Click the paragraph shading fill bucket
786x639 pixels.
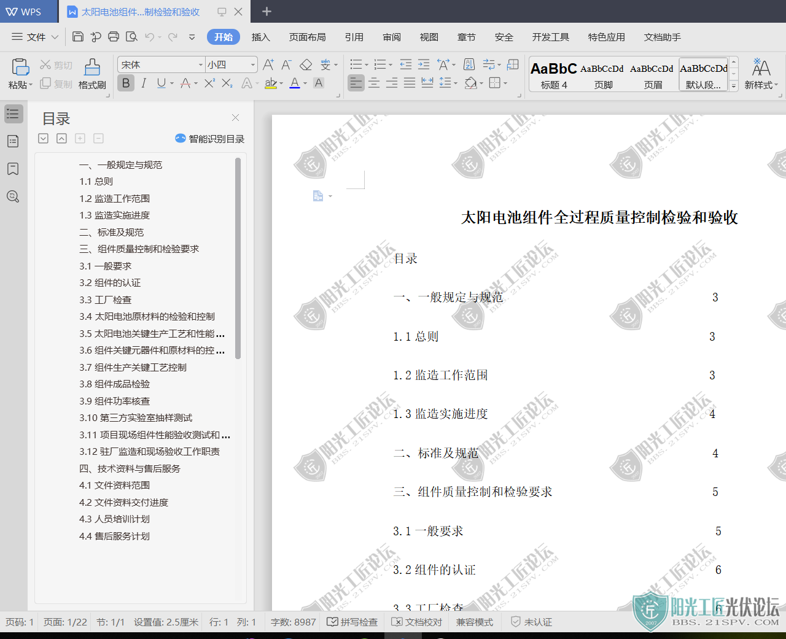(x=470, y=83)
